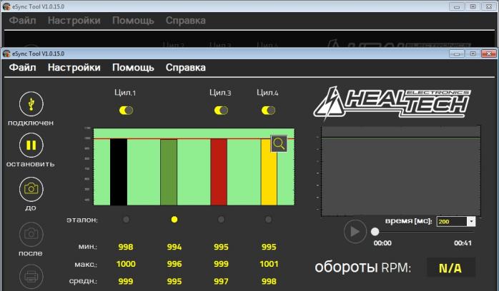Click the мин. value 998

tap(126, 247)
